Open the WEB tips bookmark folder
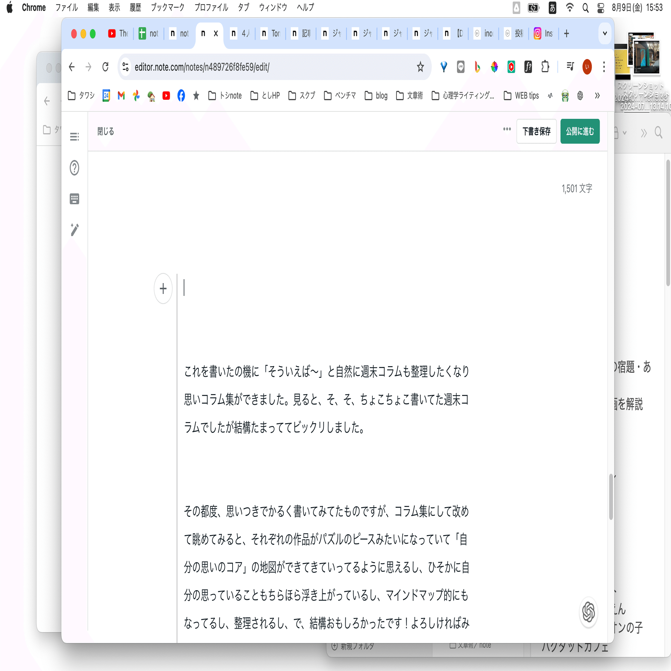 (521, 96)
